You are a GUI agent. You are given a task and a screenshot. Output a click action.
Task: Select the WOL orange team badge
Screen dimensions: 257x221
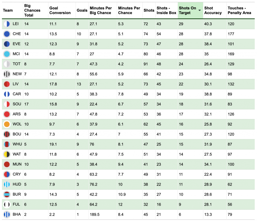pyautogui.click(x=7, y=124)
